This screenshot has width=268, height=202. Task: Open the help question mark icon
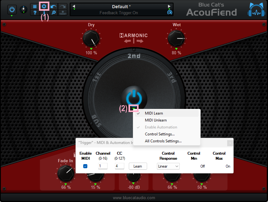pos(35,13)
